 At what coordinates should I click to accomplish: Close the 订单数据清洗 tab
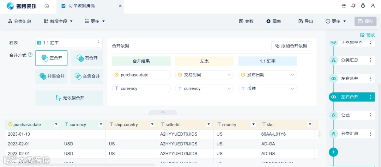pyautogui.click(x=120, y=6)
